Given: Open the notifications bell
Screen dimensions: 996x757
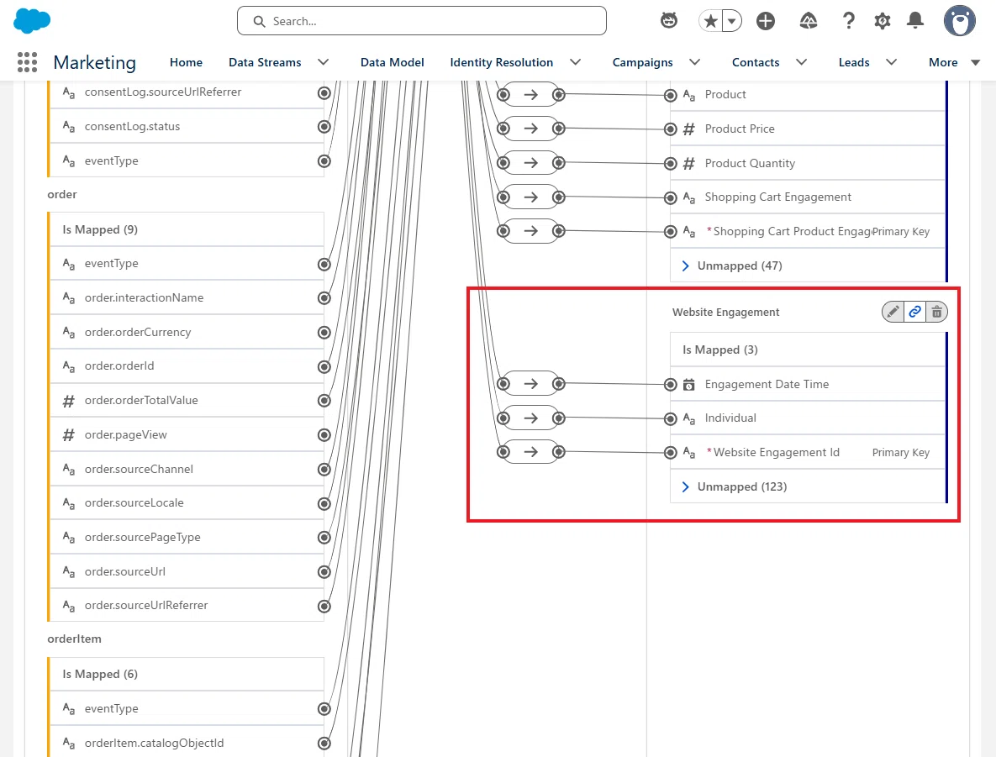Looking at the screenshot, I should coord(914,21).
